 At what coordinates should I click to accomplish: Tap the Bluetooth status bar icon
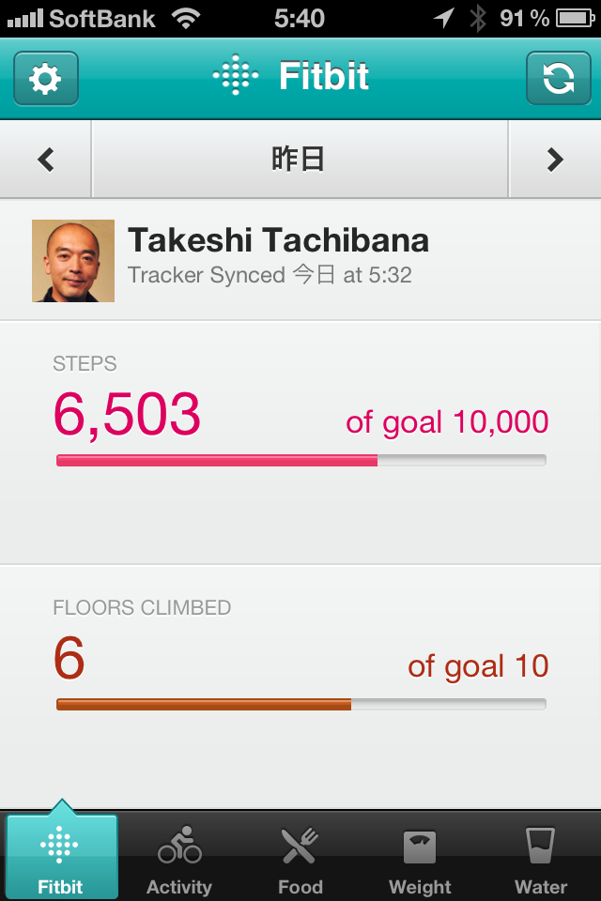[x=478, y=18]
